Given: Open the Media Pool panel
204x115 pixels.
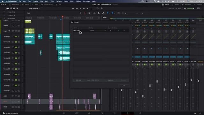Looking at the screenshot, I should coord(14,4).
